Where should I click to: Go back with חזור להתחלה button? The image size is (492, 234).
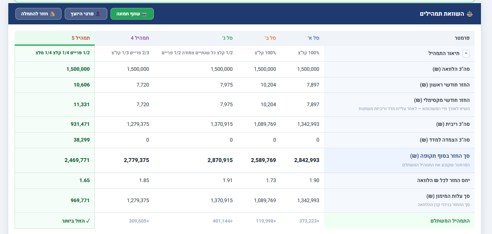(x=38, y=14)
